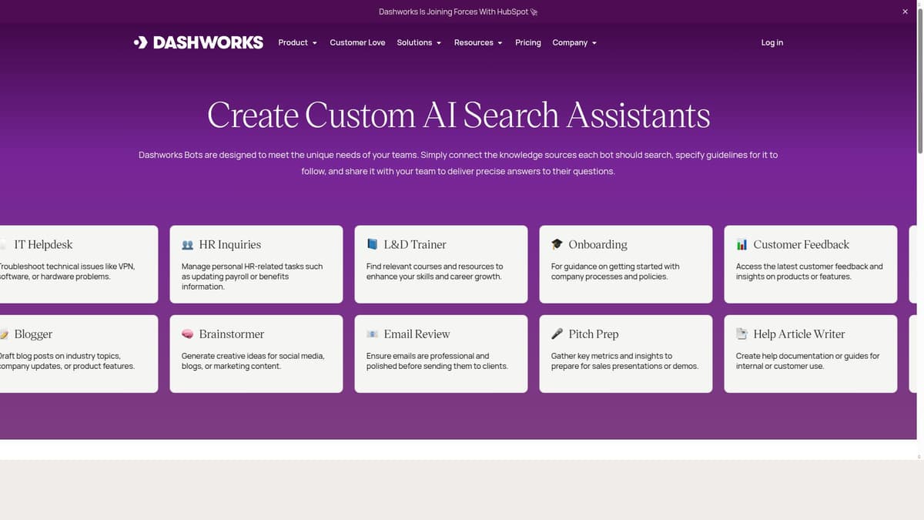Screen dimensions: 924x520
Task: Dismiss the top announcement banner
Action: (905, 12)
